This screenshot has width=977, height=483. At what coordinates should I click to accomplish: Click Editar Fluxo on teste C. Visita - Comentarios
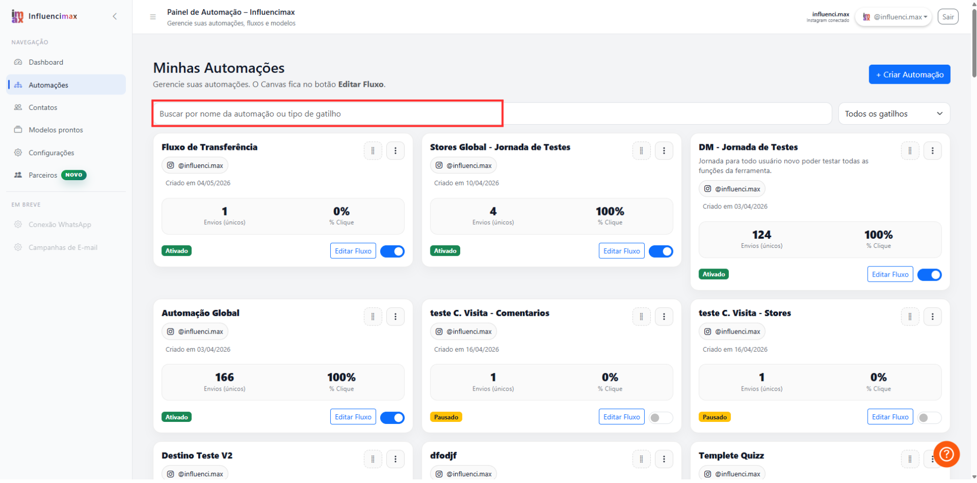[622, 417]
